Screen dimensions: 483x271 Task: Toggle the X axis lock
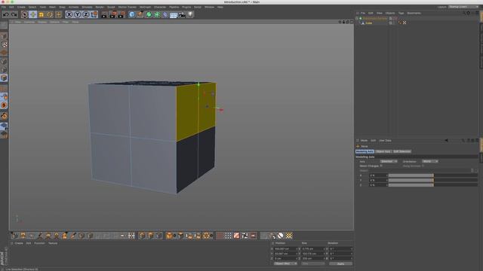tap(69, 14)
